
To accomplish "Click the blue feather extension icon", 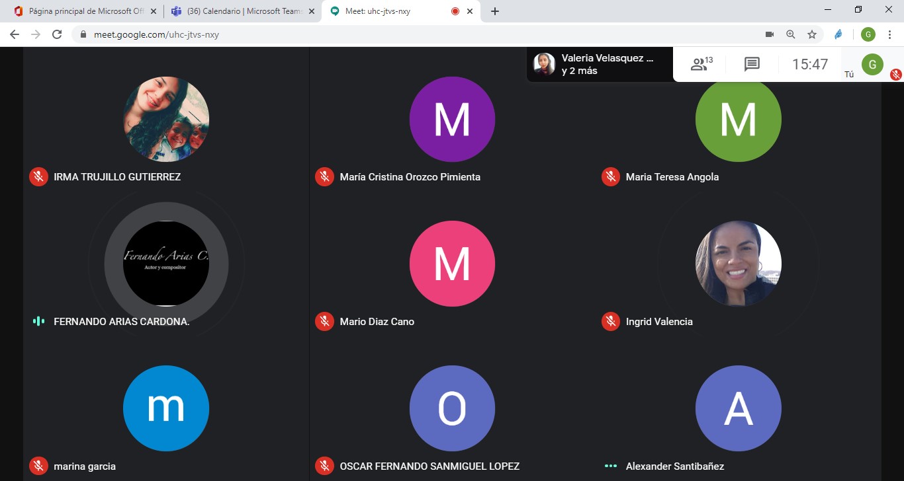I will pos(838,34).
